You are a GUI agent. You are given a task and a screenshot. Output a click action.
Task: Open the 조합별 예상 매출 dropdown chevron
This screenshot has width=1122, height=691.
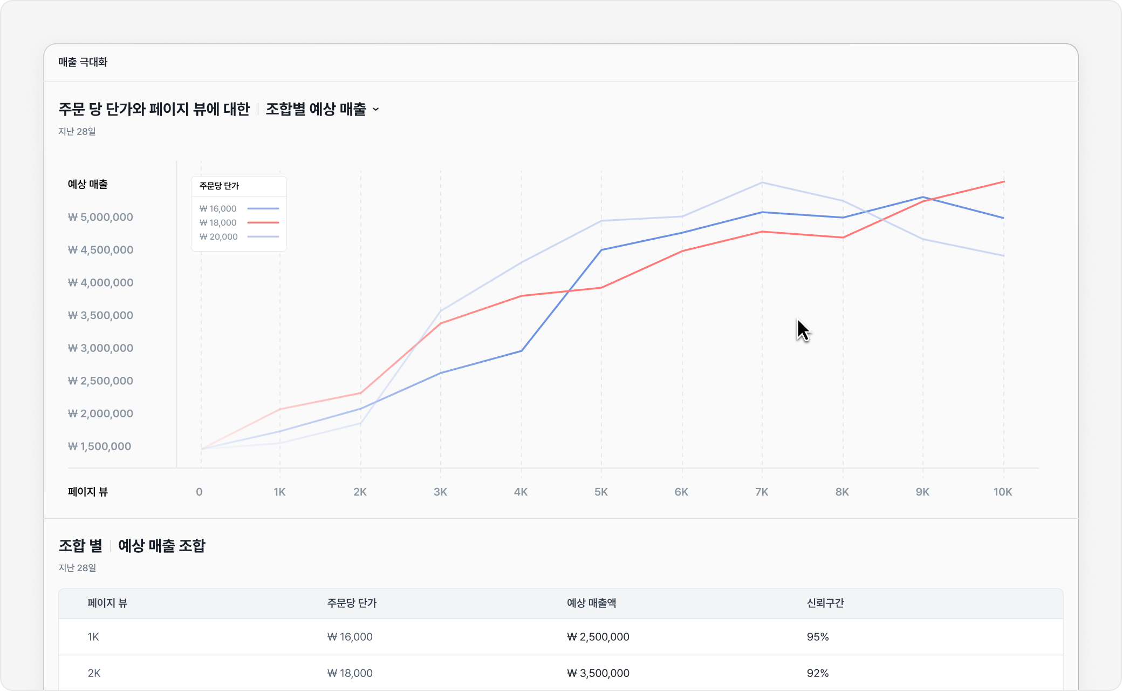coord(376,110)
